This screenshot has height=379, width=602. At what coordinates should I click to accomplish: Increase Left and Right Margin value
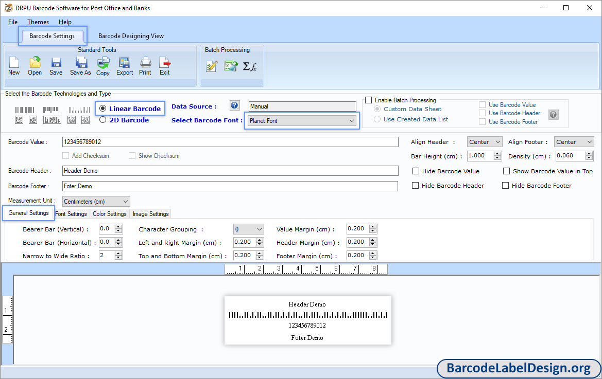(260, 240)
